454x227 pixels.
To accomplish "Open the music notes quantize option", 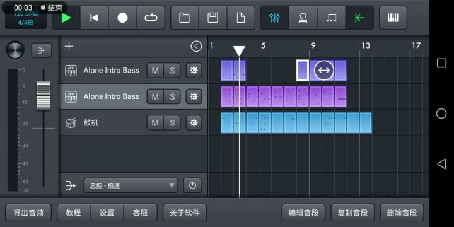I will 331,18.
